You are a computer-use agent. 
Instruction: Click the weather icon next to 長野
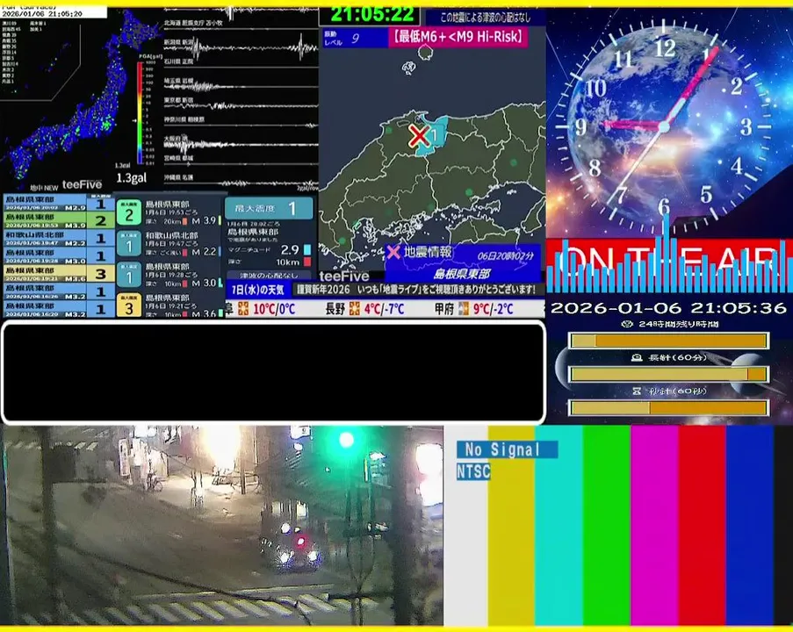(x=355, y=308)
